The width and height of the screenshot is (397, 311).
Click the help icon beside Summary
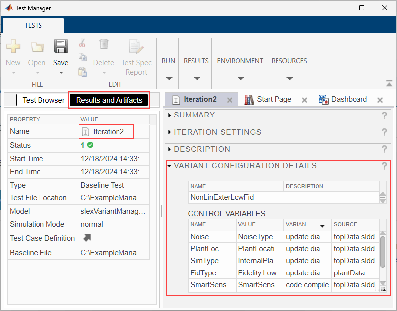pos(384,116)
